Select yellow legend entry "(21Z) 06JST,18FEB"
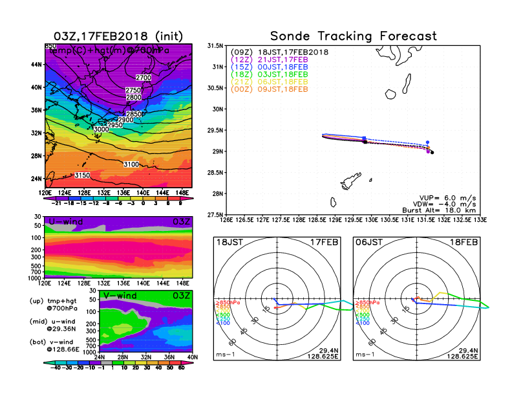512x396 pixels. pyautogui.click(x=270, y=82)
